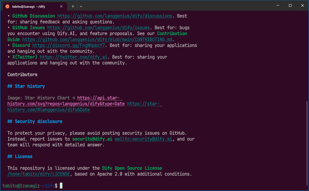This screenshot has width=309, height=191.
Task: Click 'Image: Star History Chart' gray text
Action: (x=39, y=98)
